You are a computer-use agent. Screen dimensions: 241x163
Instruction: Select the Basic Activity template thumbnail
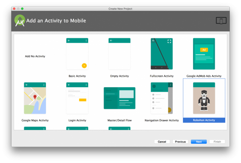tap(77, 54)
